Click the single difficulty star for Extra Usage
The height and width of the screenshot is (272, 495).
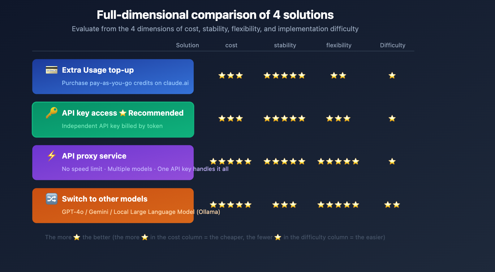coord(392,75)
